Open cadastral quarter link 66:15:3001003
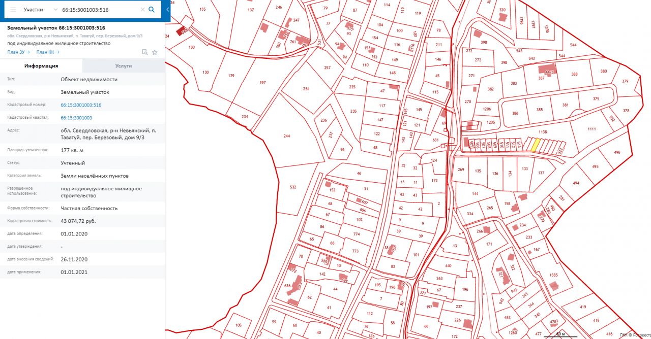This screenshot has width=651, height=339. [x=76, y=118]
